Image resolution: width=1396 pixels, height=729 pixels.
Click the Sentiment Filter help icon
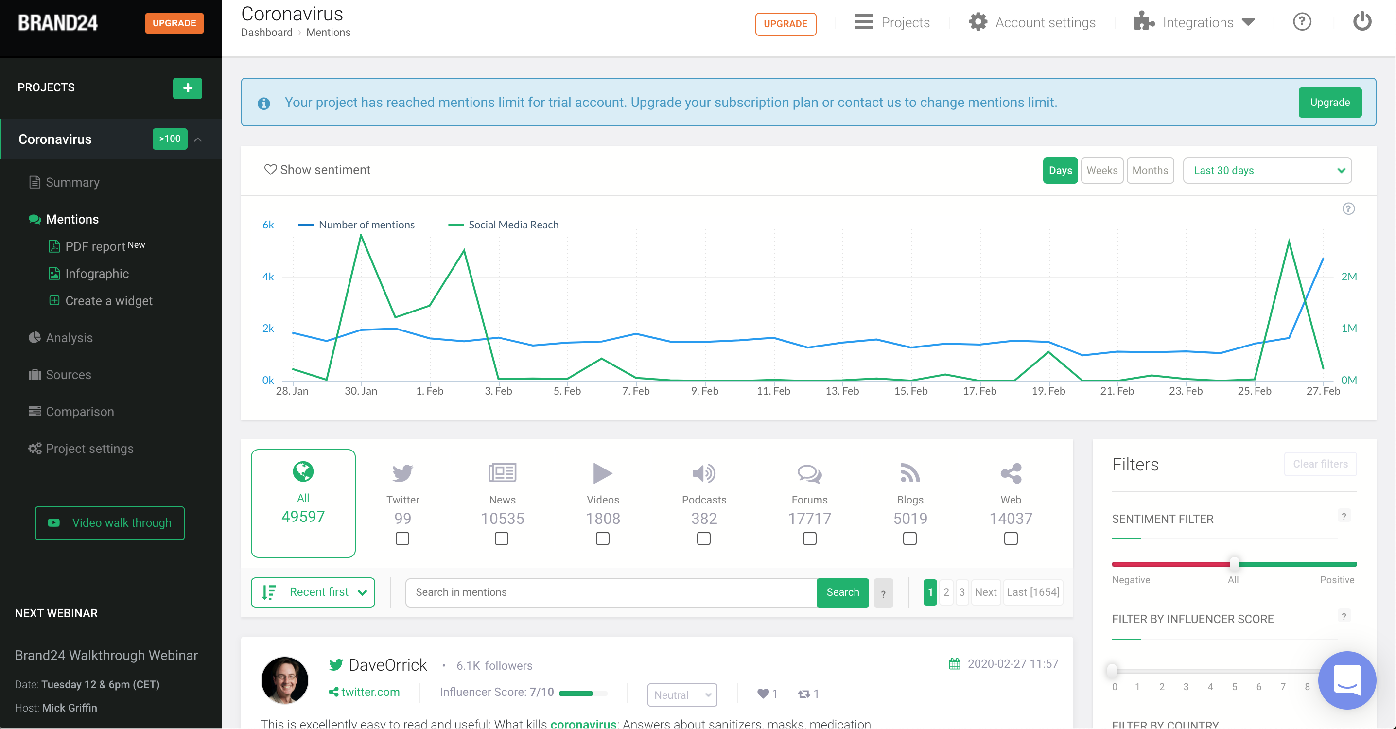point(1344,516)
